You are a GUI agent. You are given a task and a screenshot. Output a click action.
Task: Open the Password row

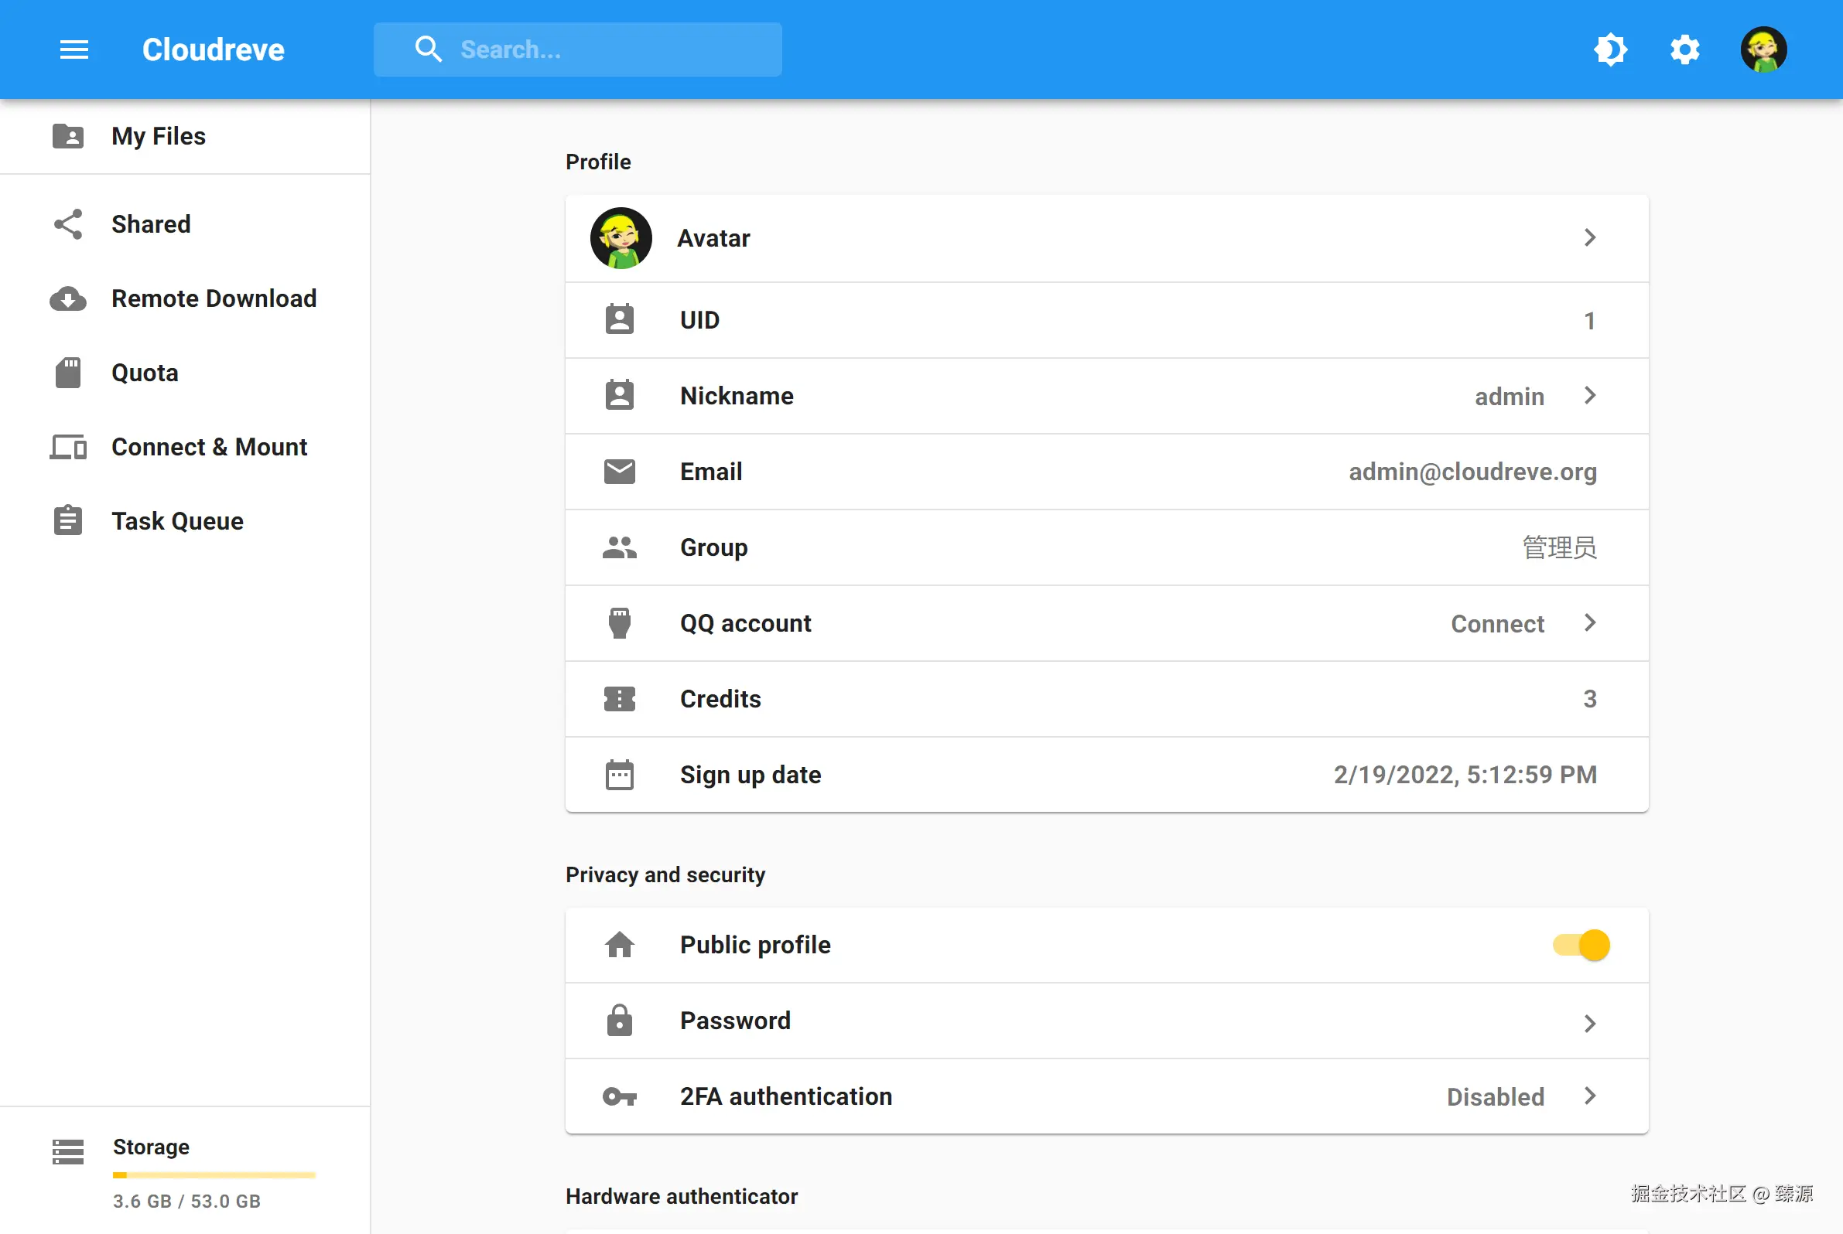coord(1106,1021)
